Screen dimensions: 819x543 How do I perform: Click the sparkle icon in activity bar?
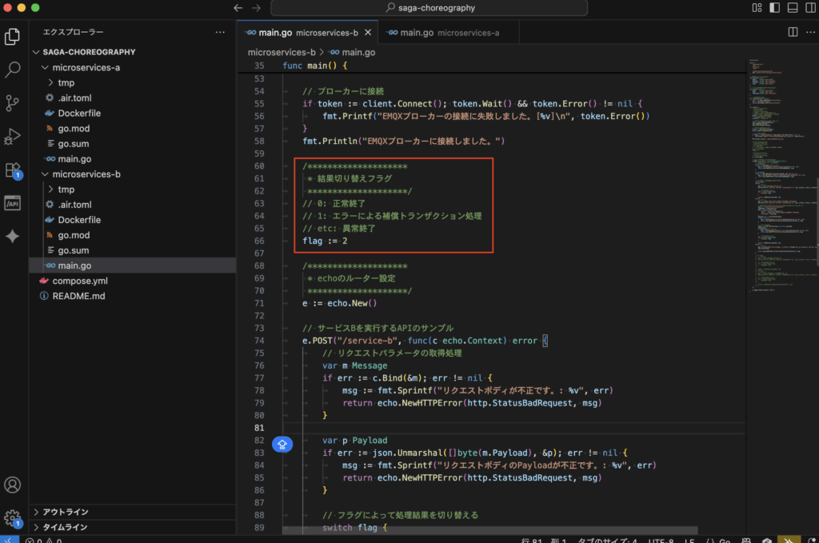click(13, 237)
